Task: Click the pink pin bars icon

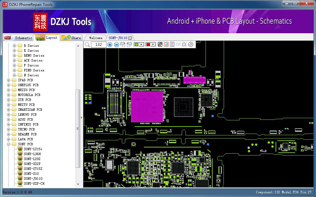Action: pos(172,44)
